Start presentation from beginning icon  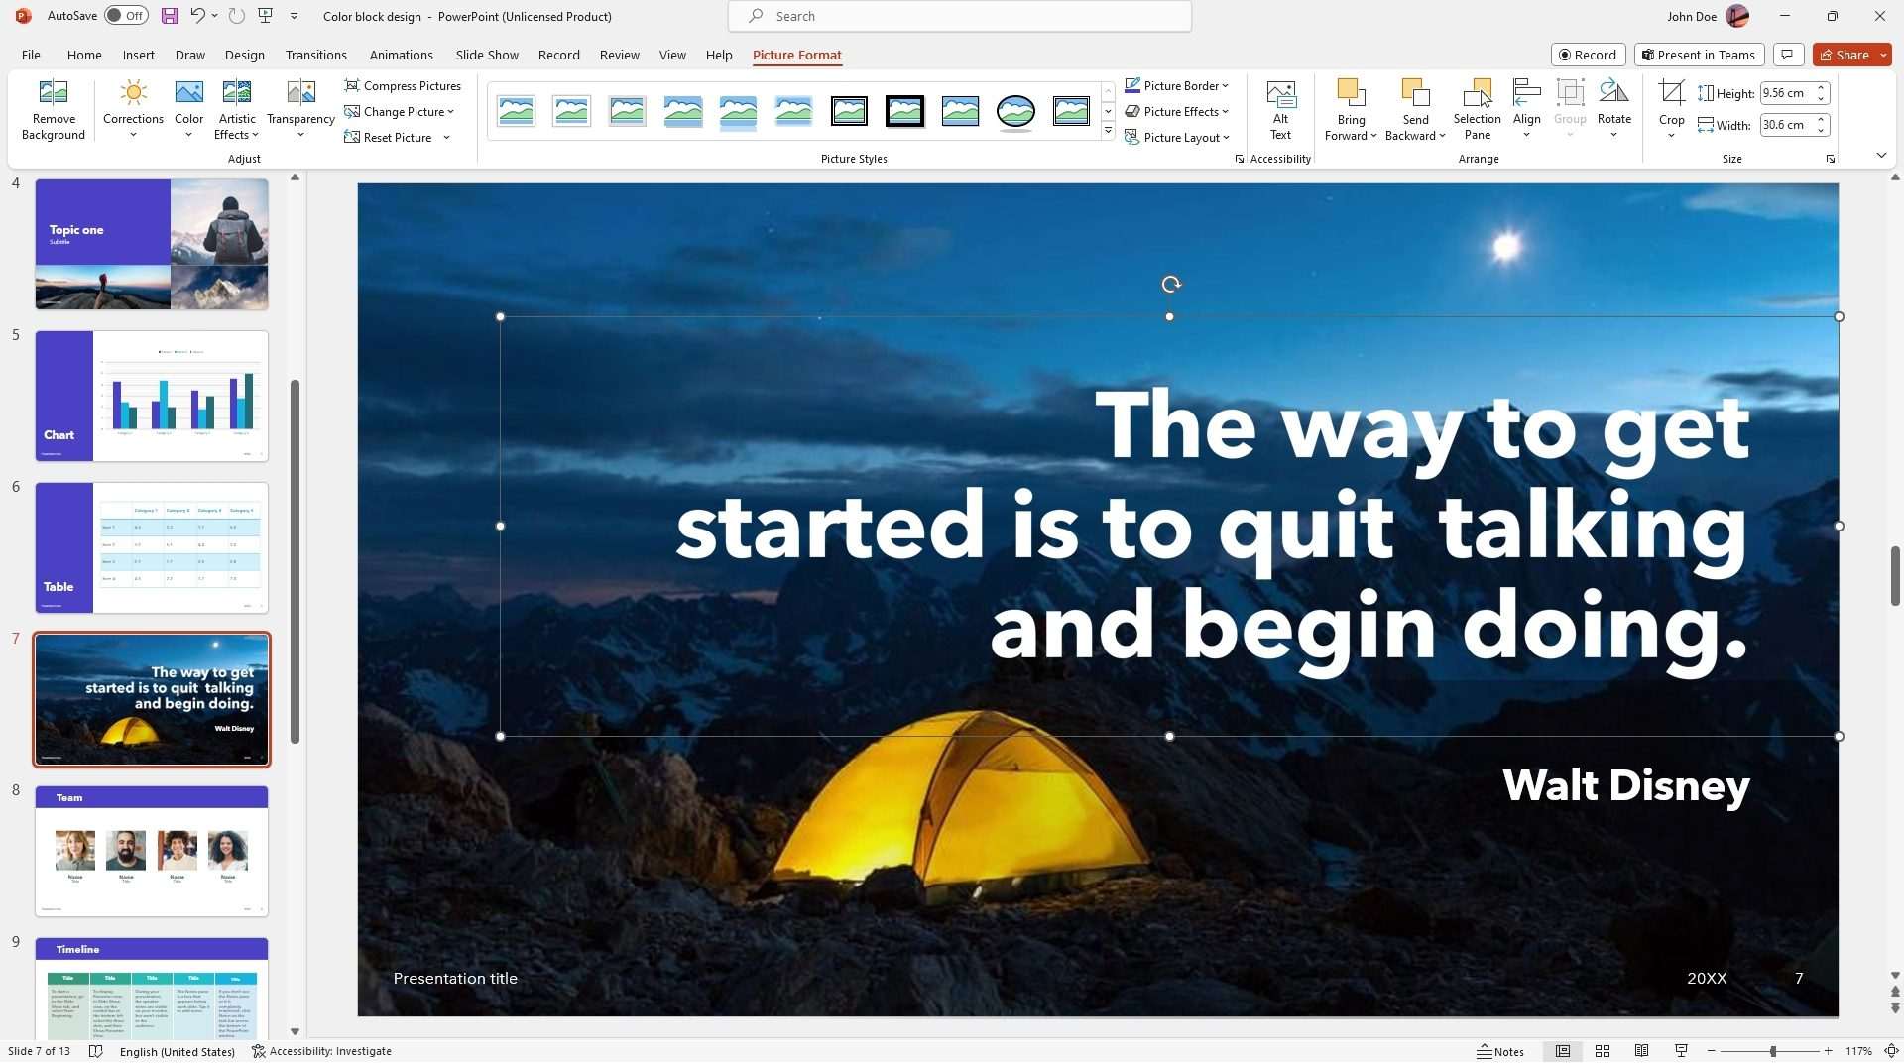coord(265,16)
